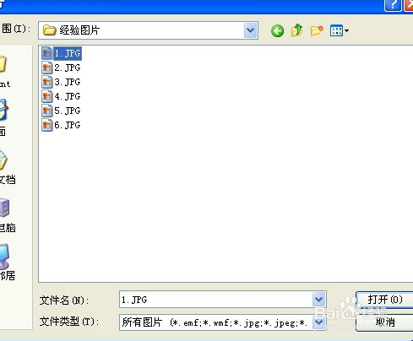Expand the 经验图片 look-in dropdown

[251, 30]
